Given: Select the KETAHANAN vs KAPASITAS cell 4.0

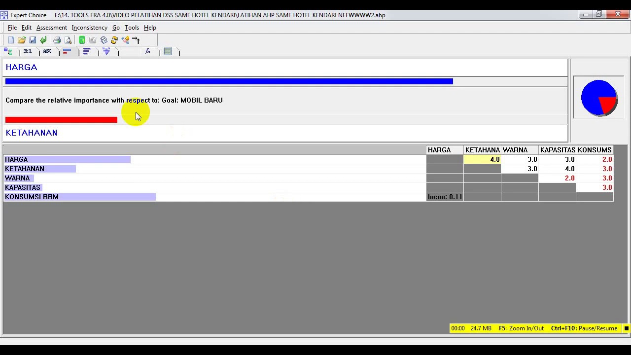Looking at the screenshot, I should (557, 169).
